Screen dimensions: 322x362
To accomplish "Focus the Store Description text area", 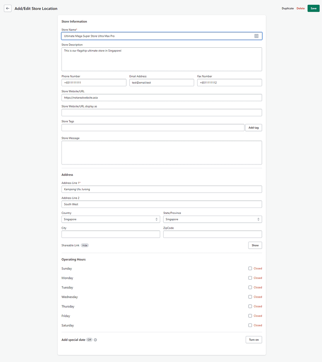I will [162, 59].
